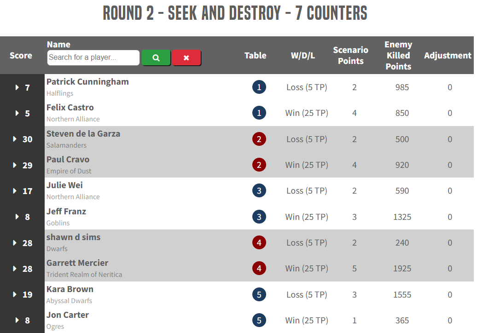The width and height of the screenshot is (477, 333).
Task: Expand Felix Castro's score details arrow
Action: (x=17, y=113)
